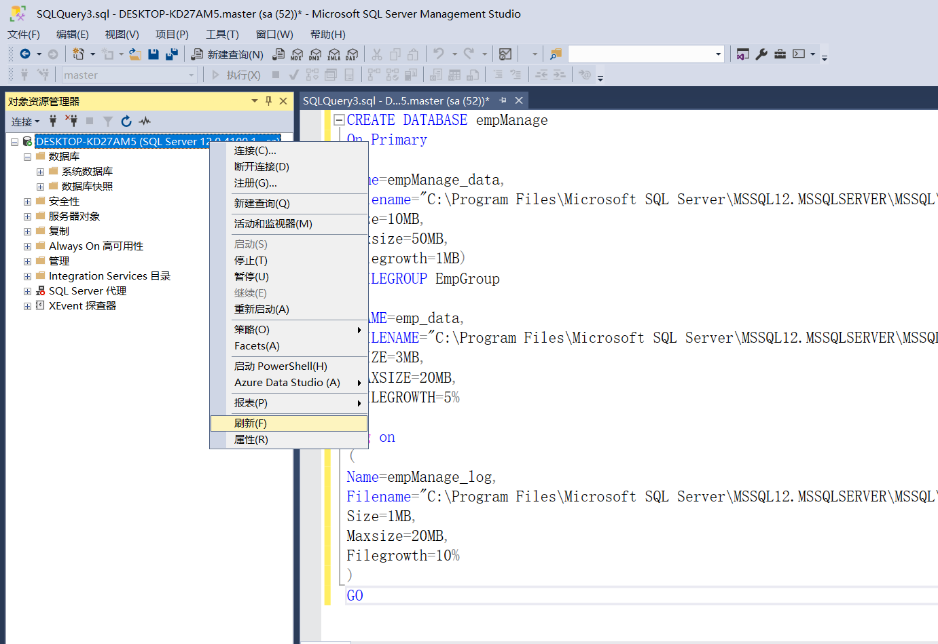Click the DMX query icon
The width and height of the screenshot is (938, 644).
point(315,54)
